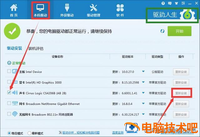Collapse the 正常驱动 group
200x137 pixels.
point(9,63)
